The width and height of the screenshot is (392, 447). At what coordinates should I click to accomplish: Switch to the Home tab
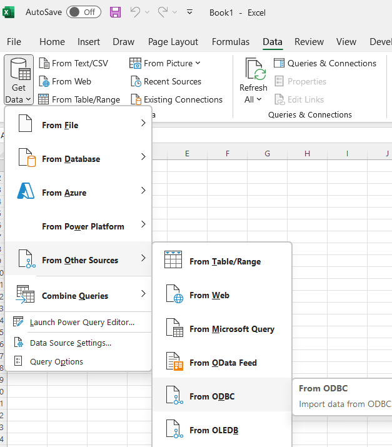coord(52,42)
